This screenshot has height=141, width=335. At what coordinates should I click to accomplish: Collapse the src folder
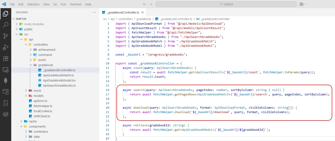click(17, 34)
